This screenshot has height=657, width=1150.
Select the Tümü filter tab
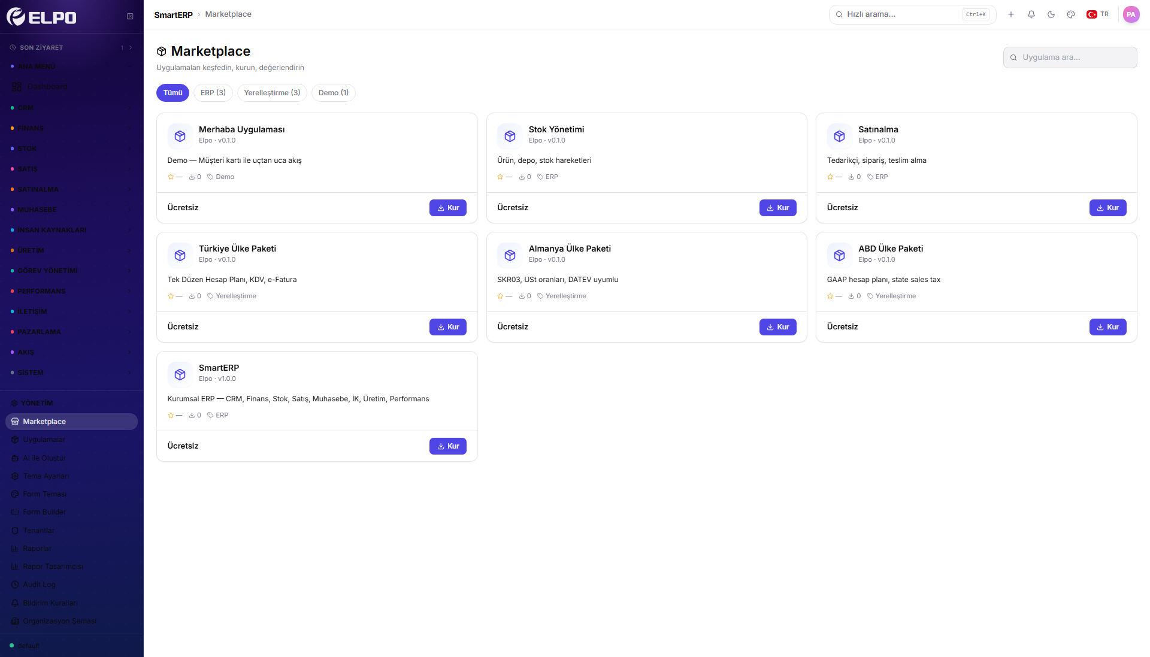[x=172, y=93]
